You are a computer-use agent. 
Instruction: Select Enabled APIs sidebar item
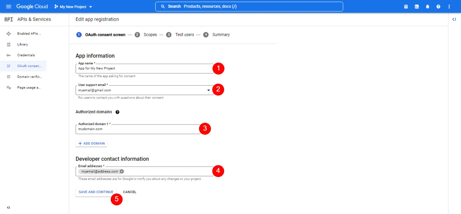pos(29,33)
